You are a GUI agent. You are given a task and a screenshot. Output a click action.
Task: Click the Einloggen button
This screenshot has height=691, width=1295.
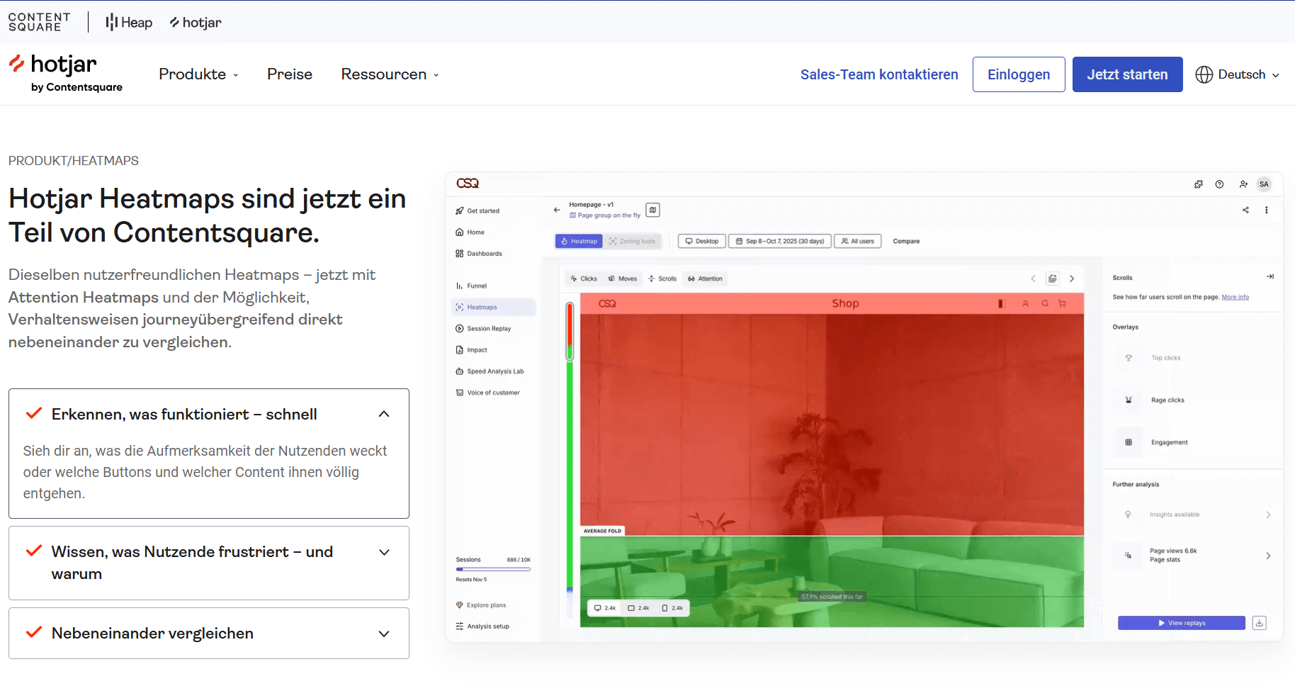click(x=1019, y=74)
